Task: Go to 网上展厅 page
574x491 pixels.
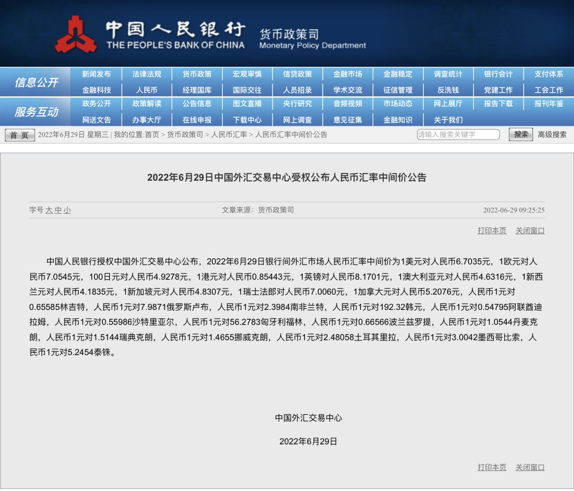Action: (448, 104)
